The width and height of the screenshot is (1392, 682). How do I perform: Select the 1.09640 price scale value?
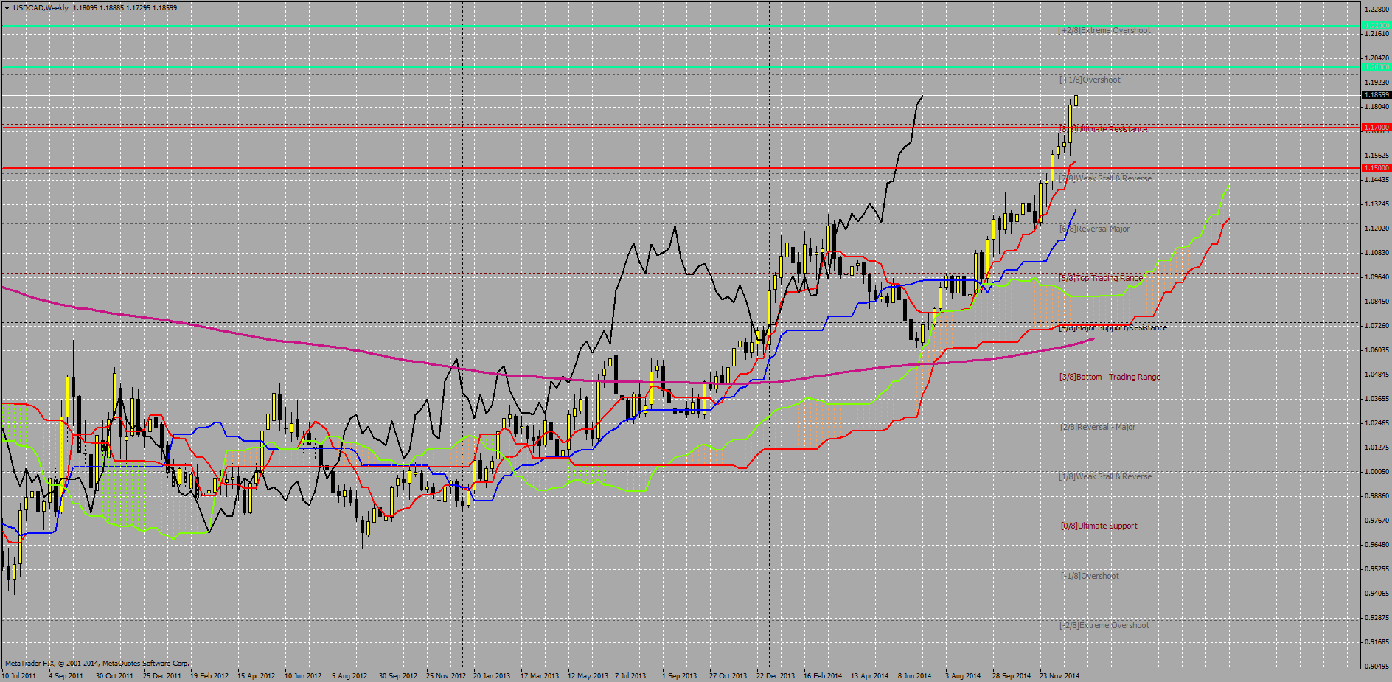1377,277
